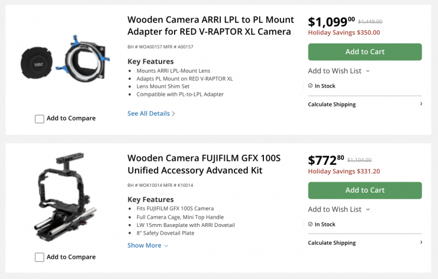The height and width of the screenshot is (279, 438).
Task: Click See All Details for ARRI adapter
Action: [151, 113]
